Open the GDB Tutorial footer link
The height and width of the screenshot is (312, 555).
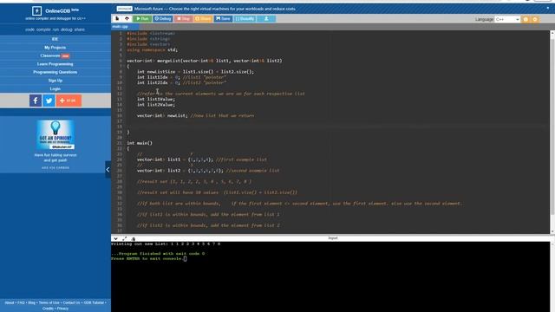pos(94,302)
